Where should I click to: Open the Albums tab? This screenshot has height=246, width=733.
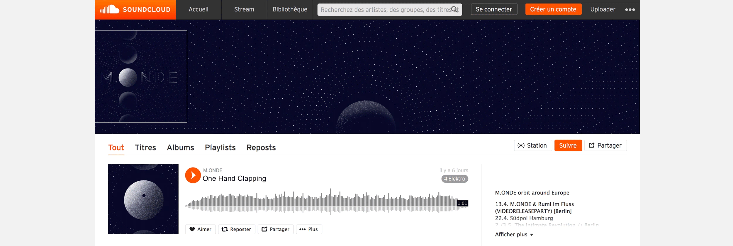tap(180, 148)
